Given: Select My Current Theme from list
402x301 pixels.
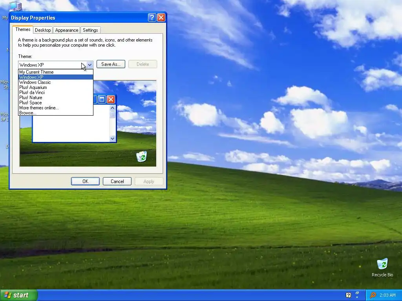Looking at the screenshot, I should coord(56,72).
